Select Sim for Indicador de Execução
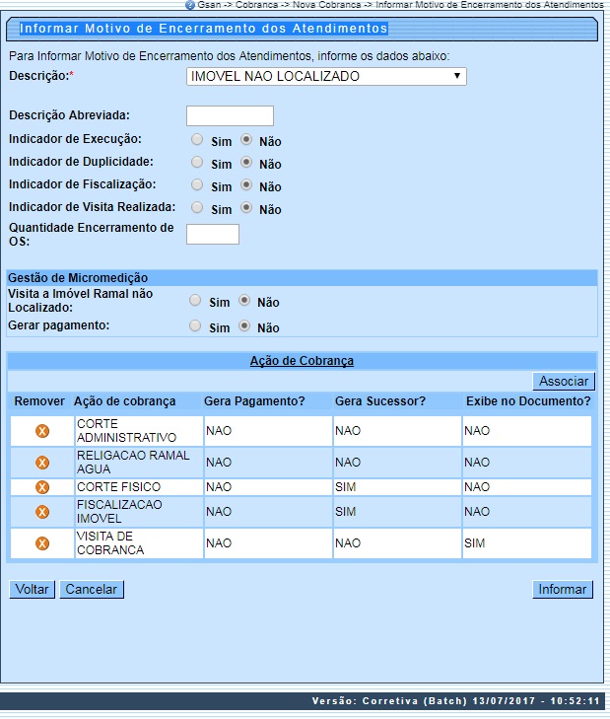This screenshot has width=610, height=719. pos(197,140)
